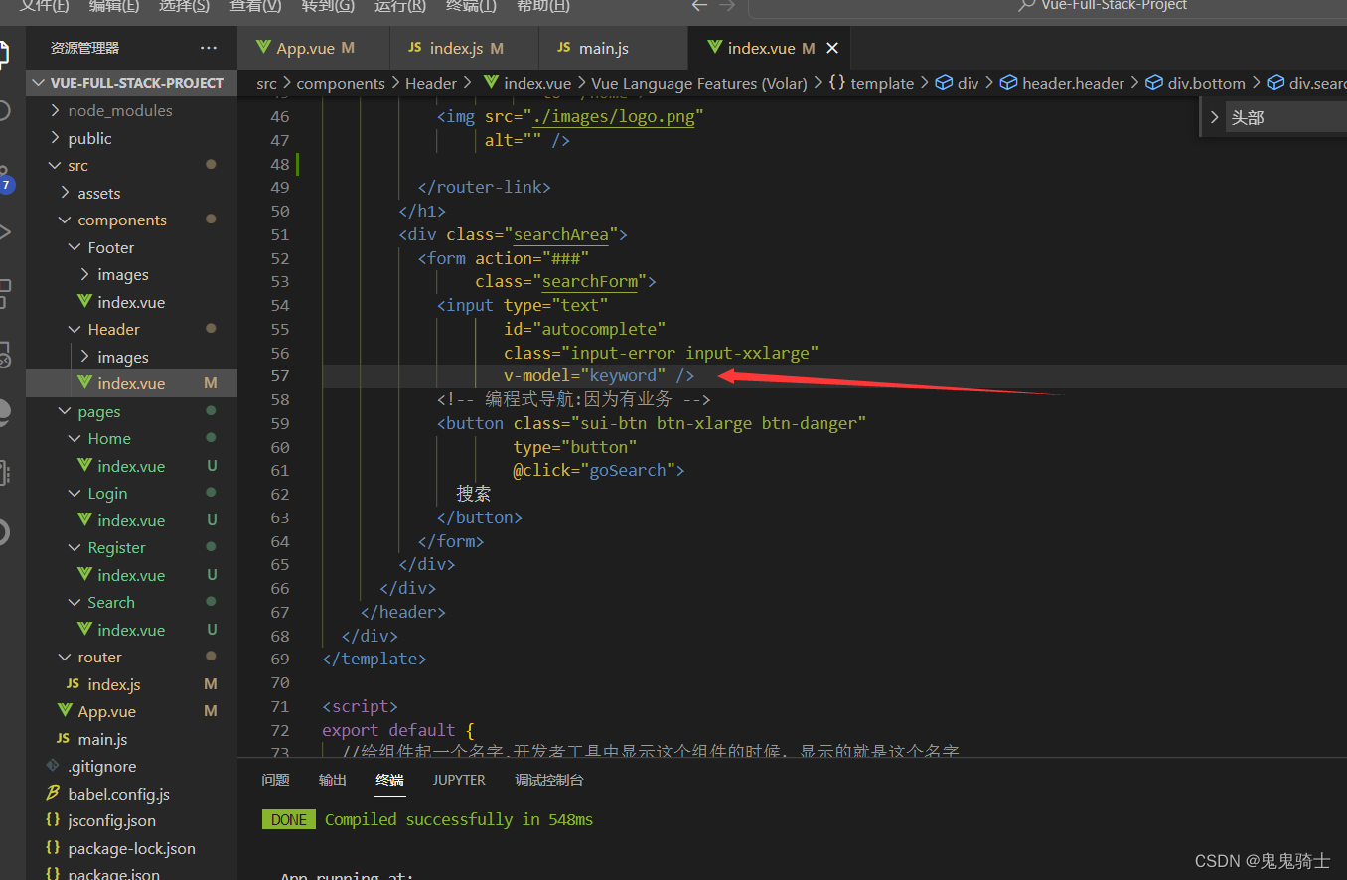Viewport: 1347px width, 880px height.
Task: Expand the node_modules folder
Action: point(119,110)
